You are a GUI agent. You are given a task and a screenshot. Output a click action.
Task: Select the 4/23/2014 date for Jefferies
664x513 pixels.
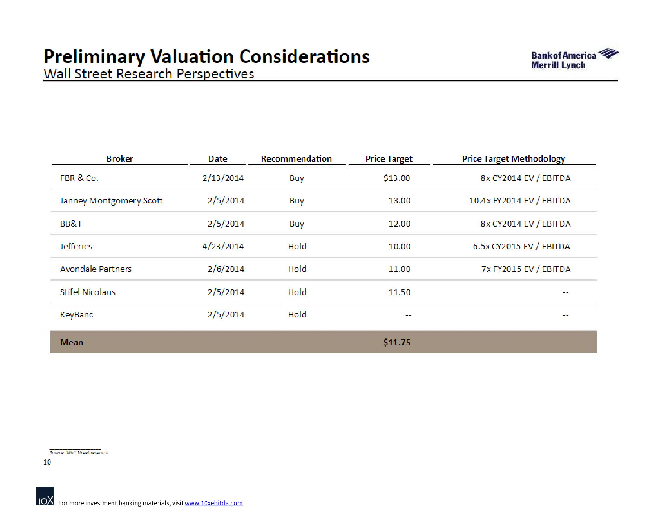(x=223, y=246)
